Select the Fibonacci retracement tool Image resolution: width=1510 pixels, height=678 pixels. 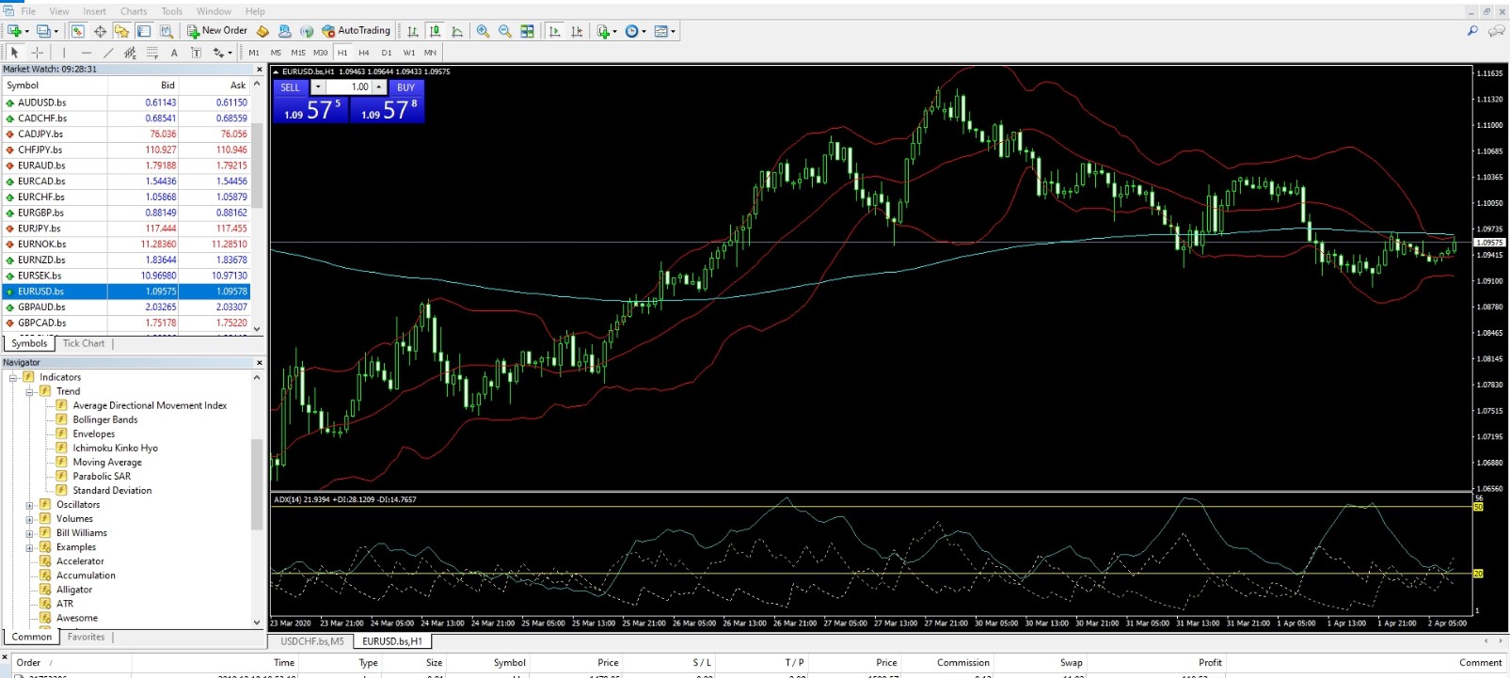coord(152,53)
